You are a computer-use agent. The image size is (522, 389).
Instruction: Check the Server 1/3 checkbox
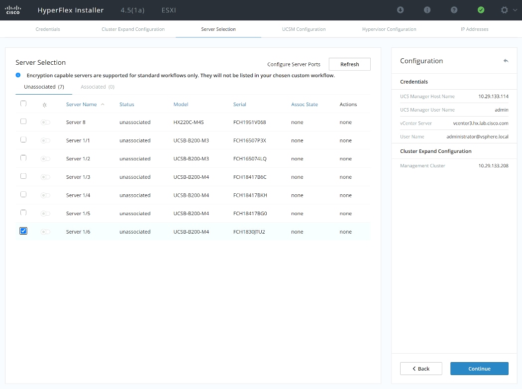[x=23, y=176]
